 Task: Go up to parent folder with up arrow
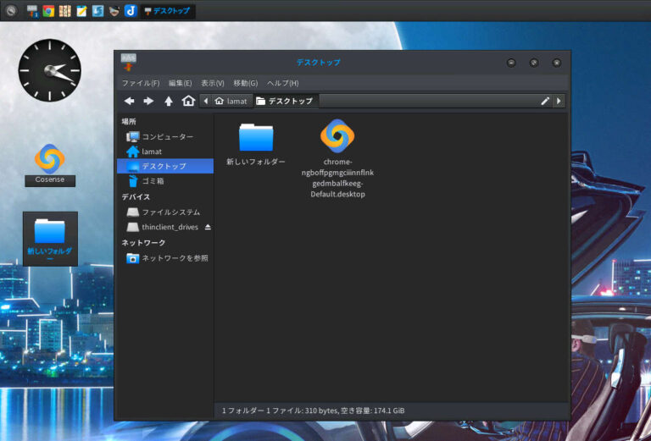click(168, 101)
